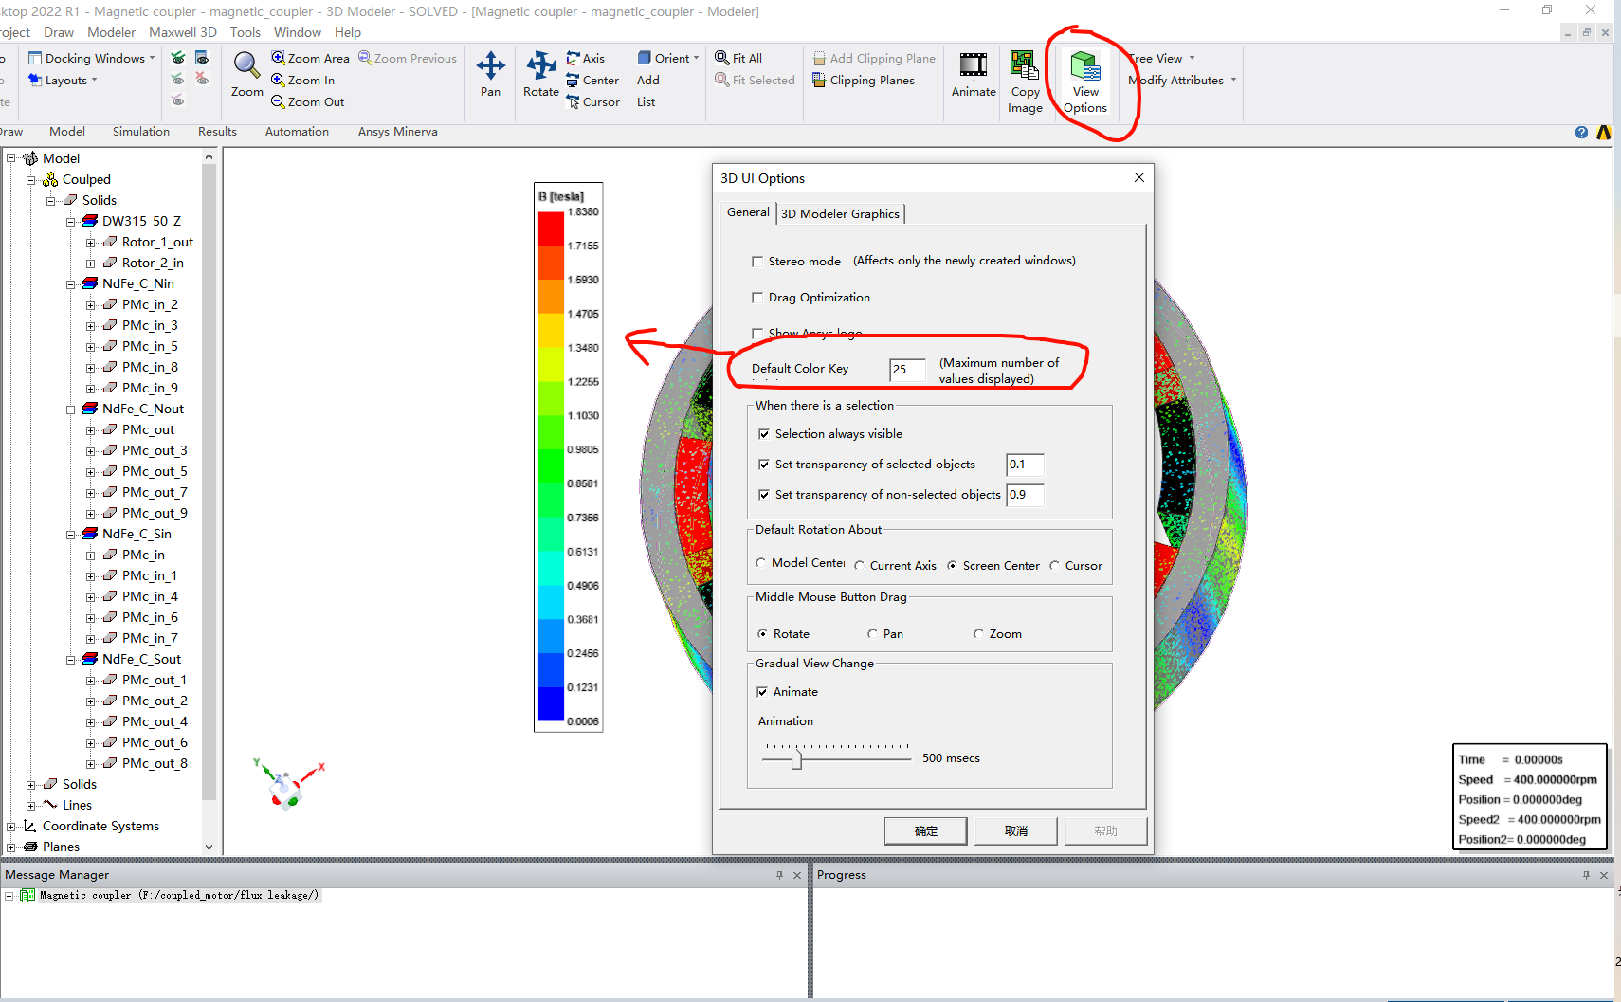The image size is (1621, 1002).
Task: Select the Pan tool
Action: click(491, 76)
